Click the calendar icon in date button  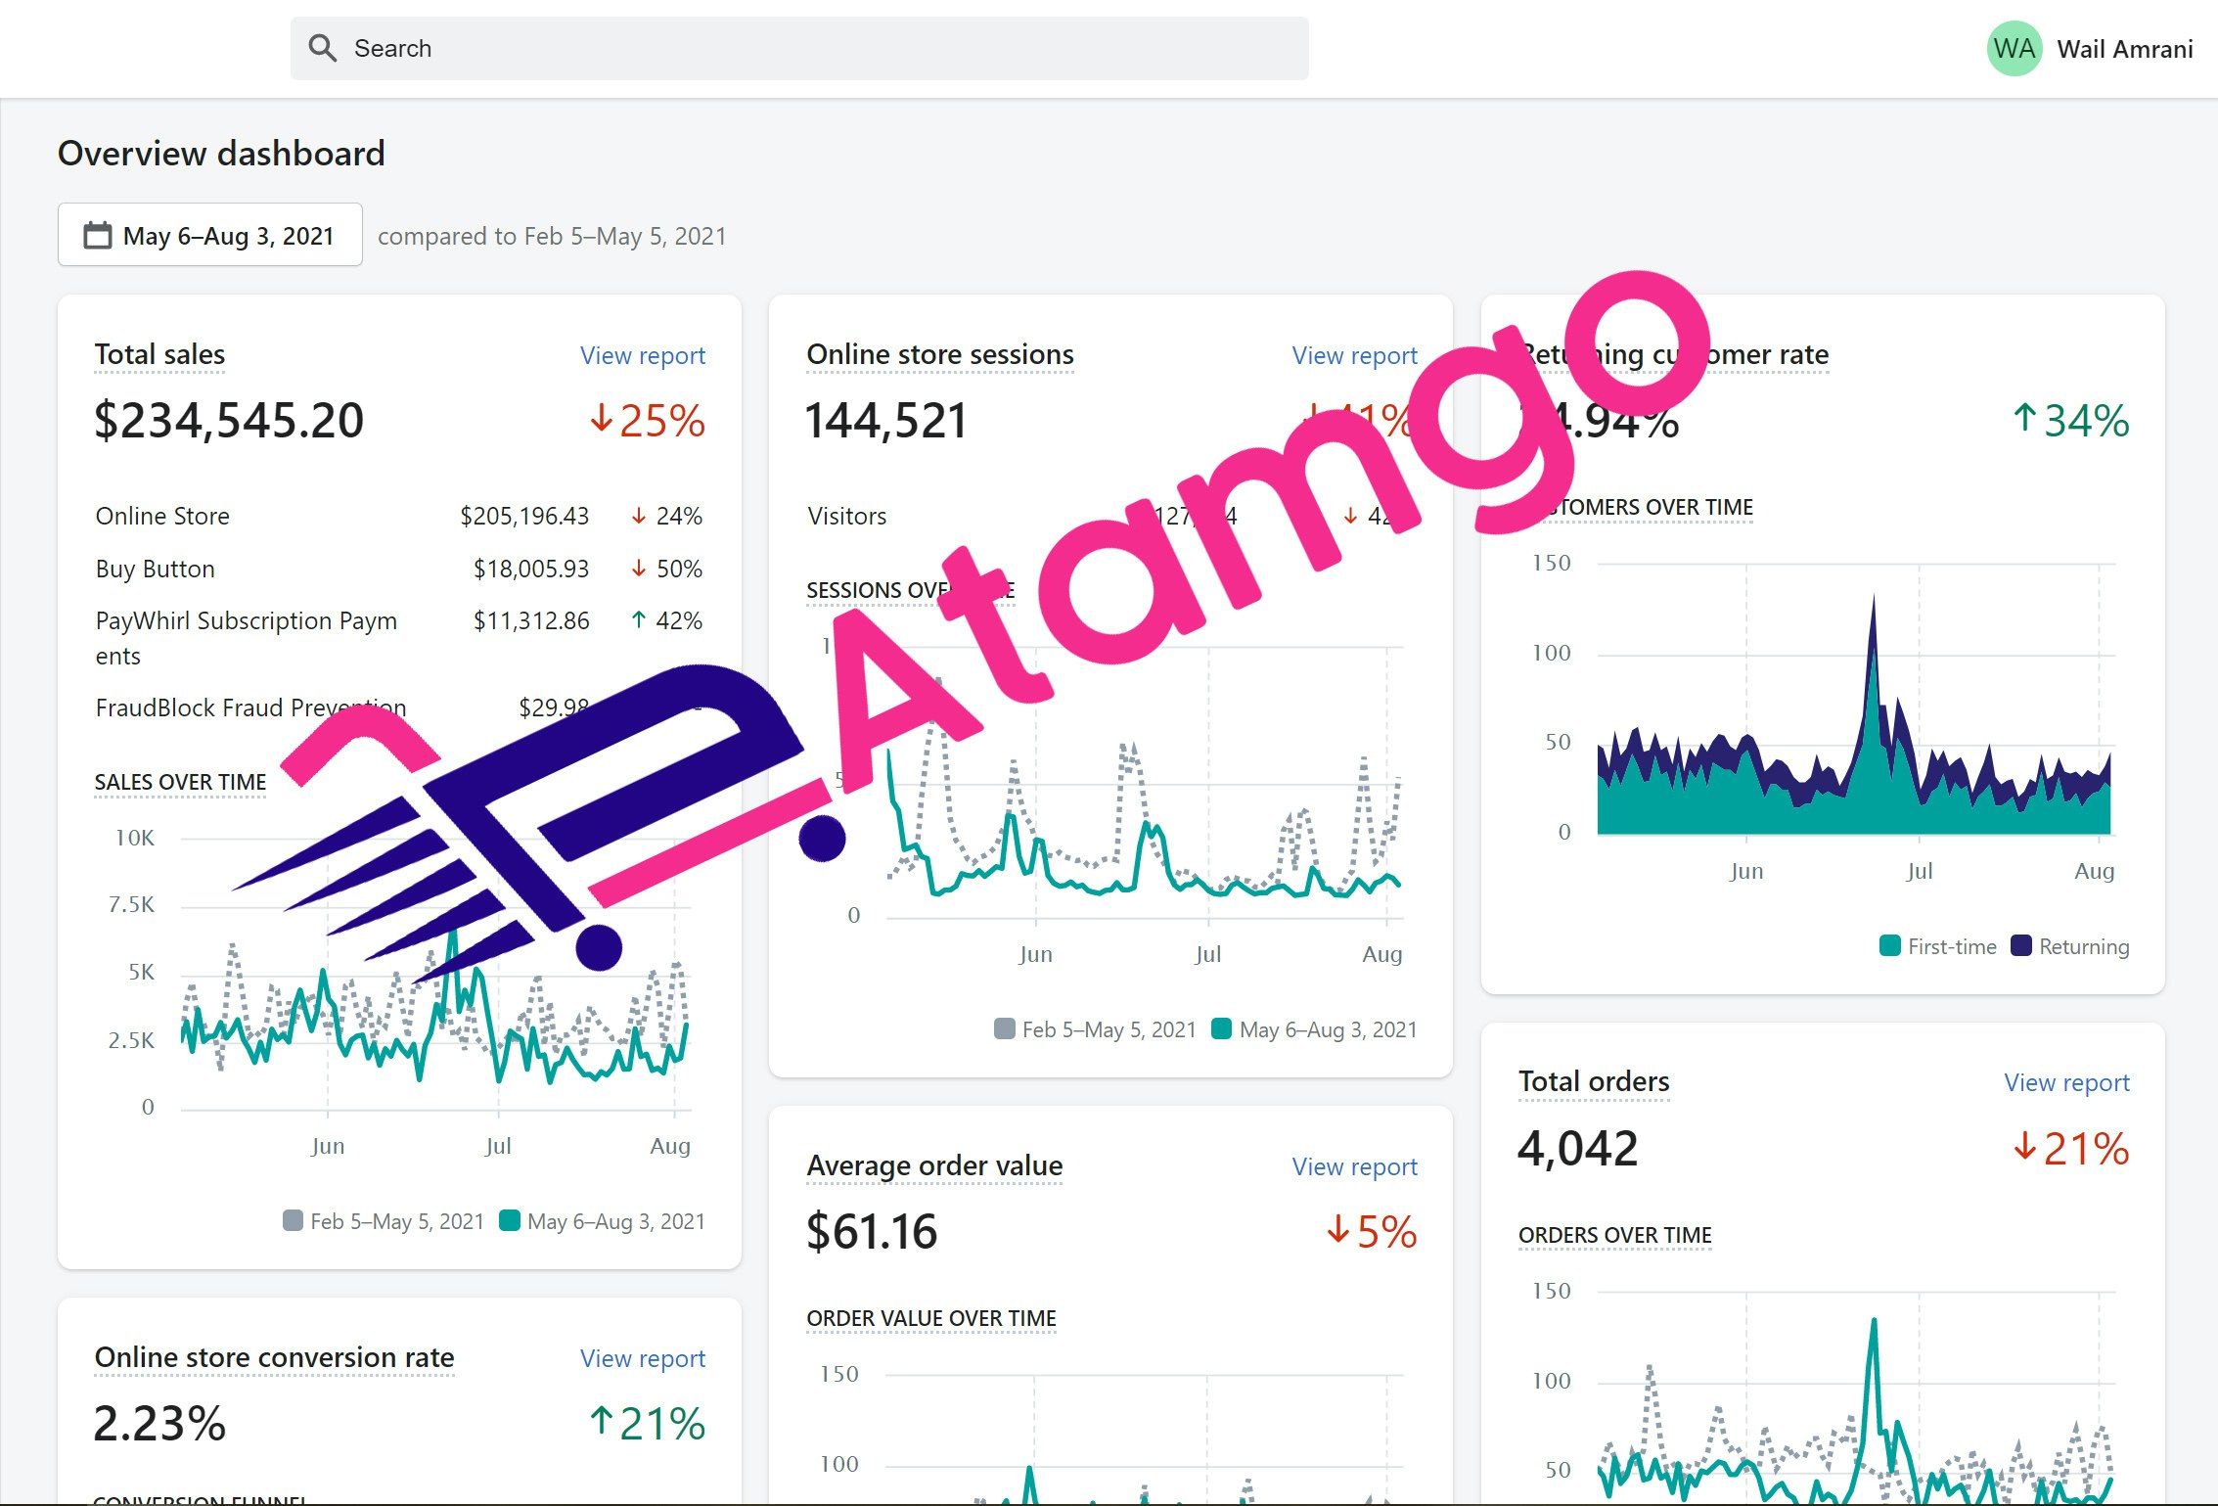tap(98, 236)
